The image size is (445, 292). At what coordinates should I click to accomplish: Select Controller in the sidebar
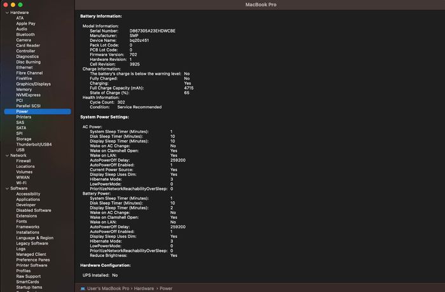25,51
